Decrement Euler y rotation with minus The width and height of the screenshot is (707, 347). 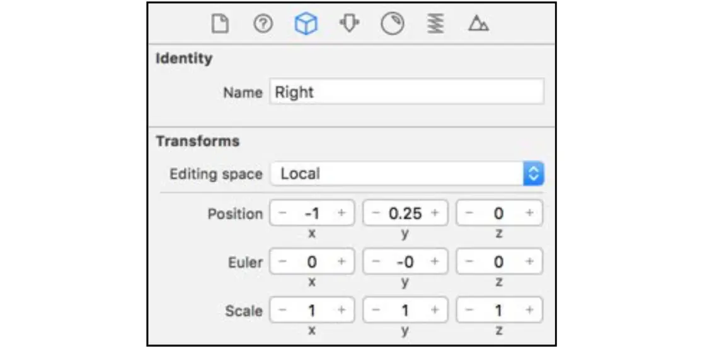376,261
